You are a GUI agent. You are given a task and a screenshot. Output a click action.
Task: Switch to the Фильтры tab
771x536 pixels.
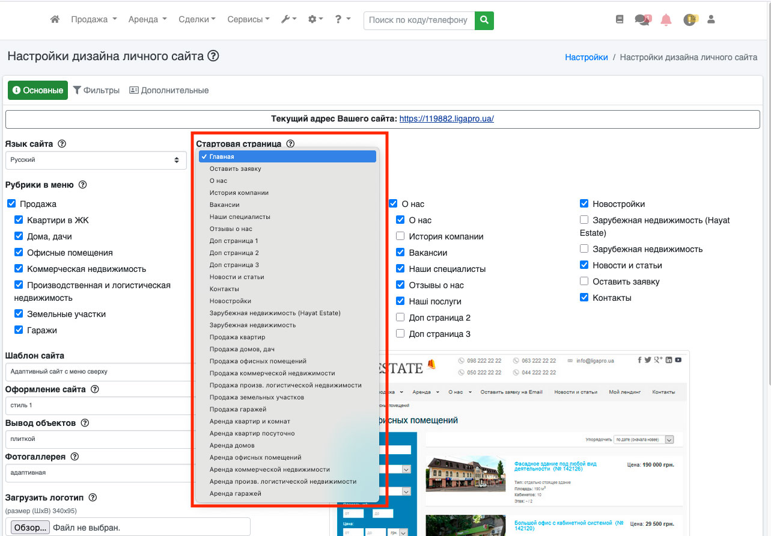[96, 90]
